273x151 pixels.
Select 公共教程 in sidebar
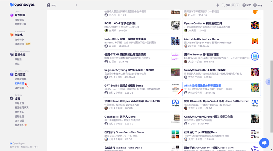point(19,83)
